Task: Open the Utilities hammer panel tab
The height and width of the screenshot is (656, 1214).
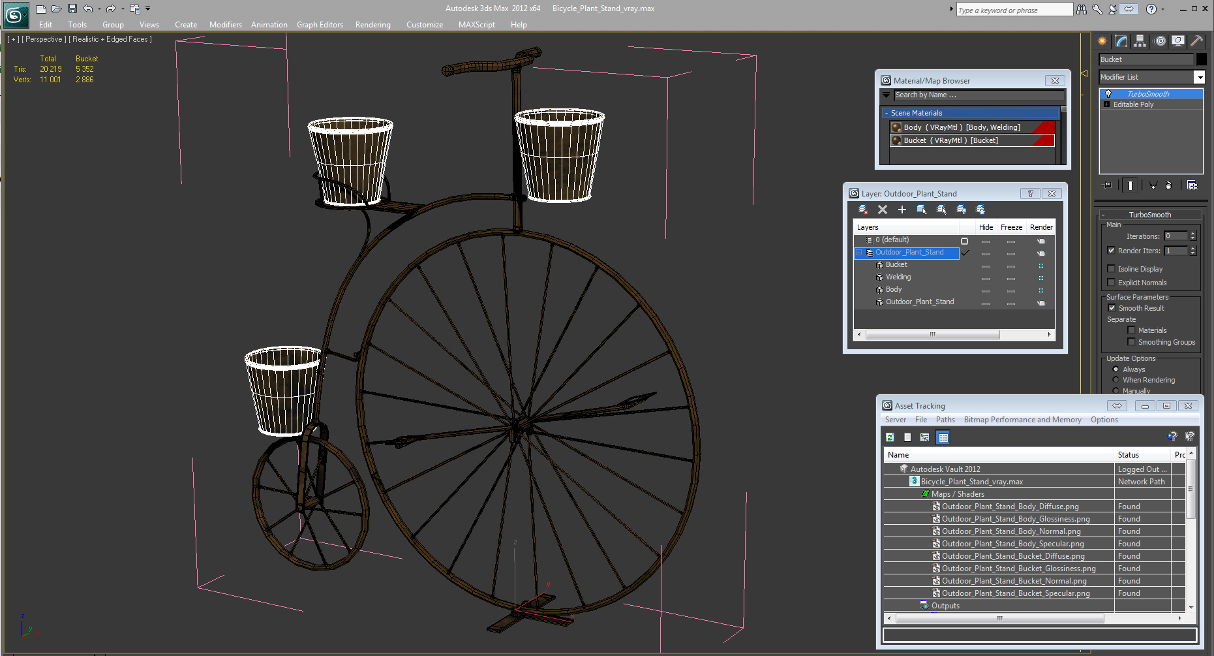Action: click(x=1196, y=40)
